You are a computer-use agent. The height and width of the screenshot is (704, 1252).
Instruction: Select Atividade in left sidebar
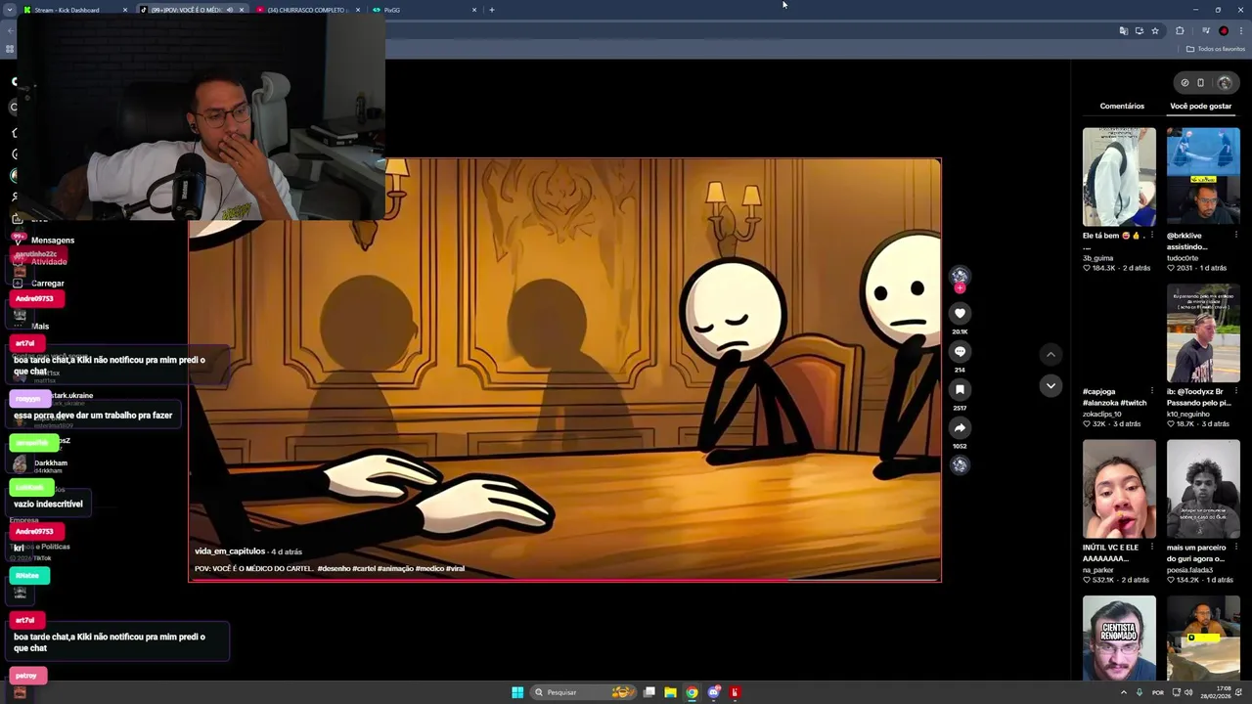click(49, 262)
